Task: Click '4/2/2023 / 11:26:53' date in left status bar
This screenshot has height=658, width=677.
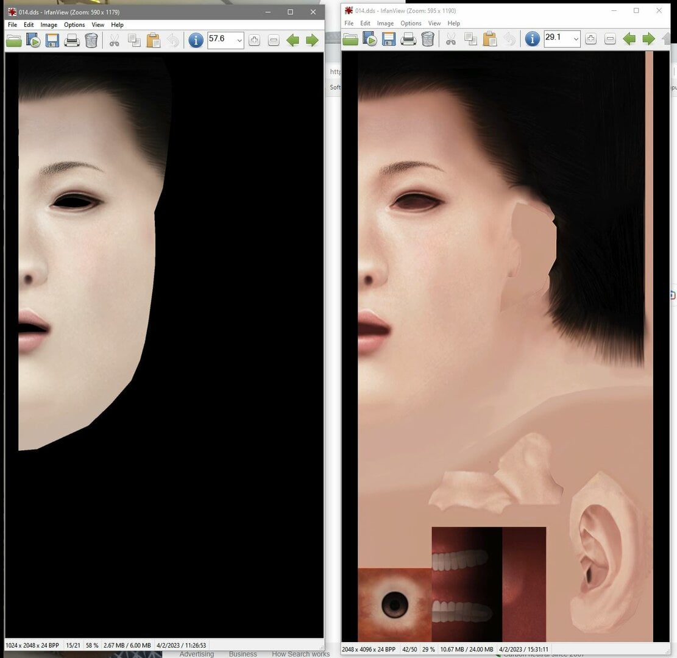Action: (x=182, y=645)
